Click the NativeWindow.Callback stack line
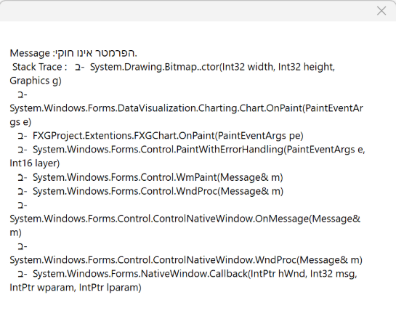Screen dimensions: 396x316 pyautogui.click(x=195, y=274)
